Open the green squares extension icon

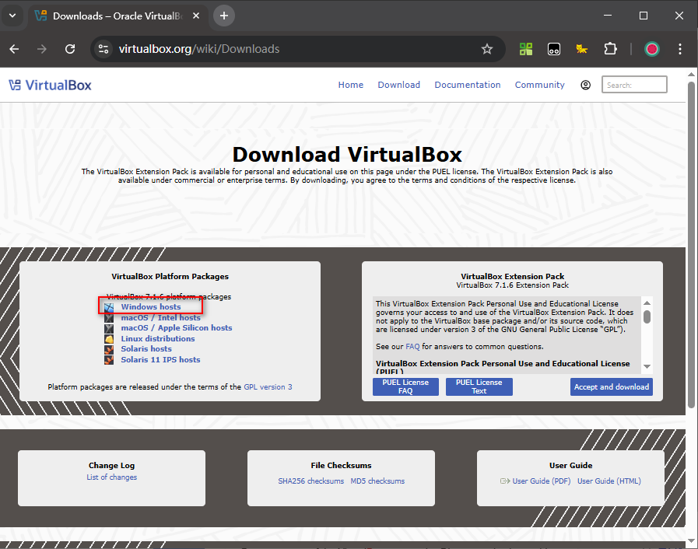coord(526,49)
